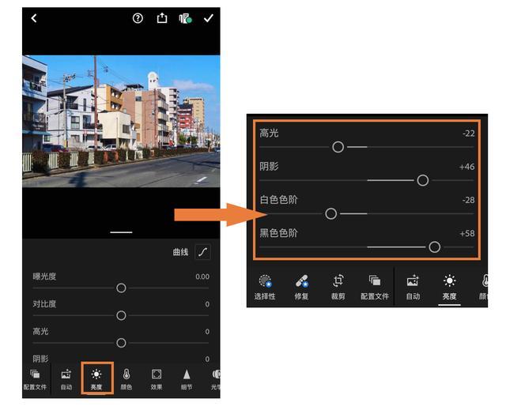Click the 曲线 label text
The width and height of the screenshot is (506, 414).
pos(180,252)
